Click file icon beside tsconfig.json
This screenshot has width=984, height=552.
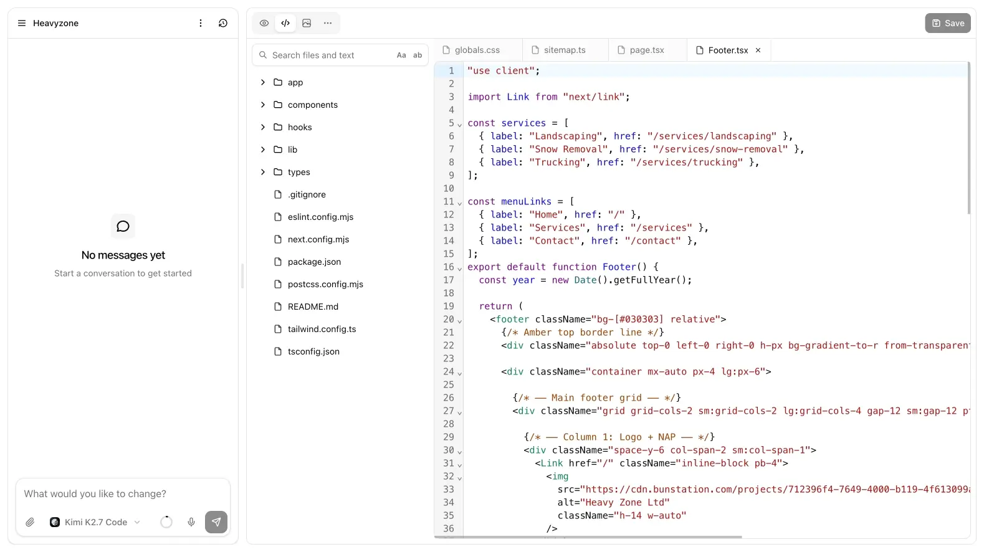coord(278,351)
